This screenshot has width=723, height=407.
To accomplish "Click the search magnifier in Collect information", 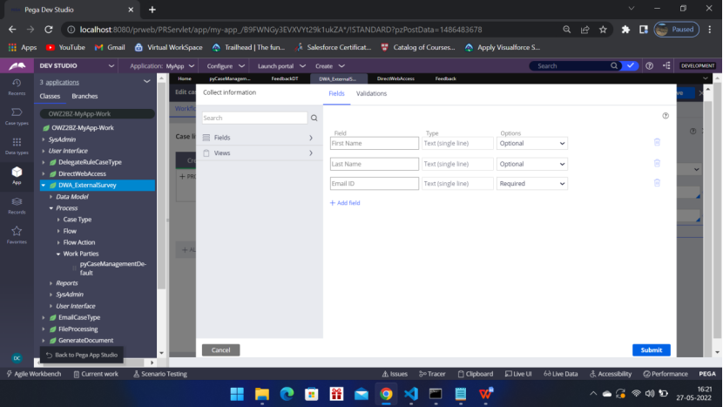I will click(314, 119).
